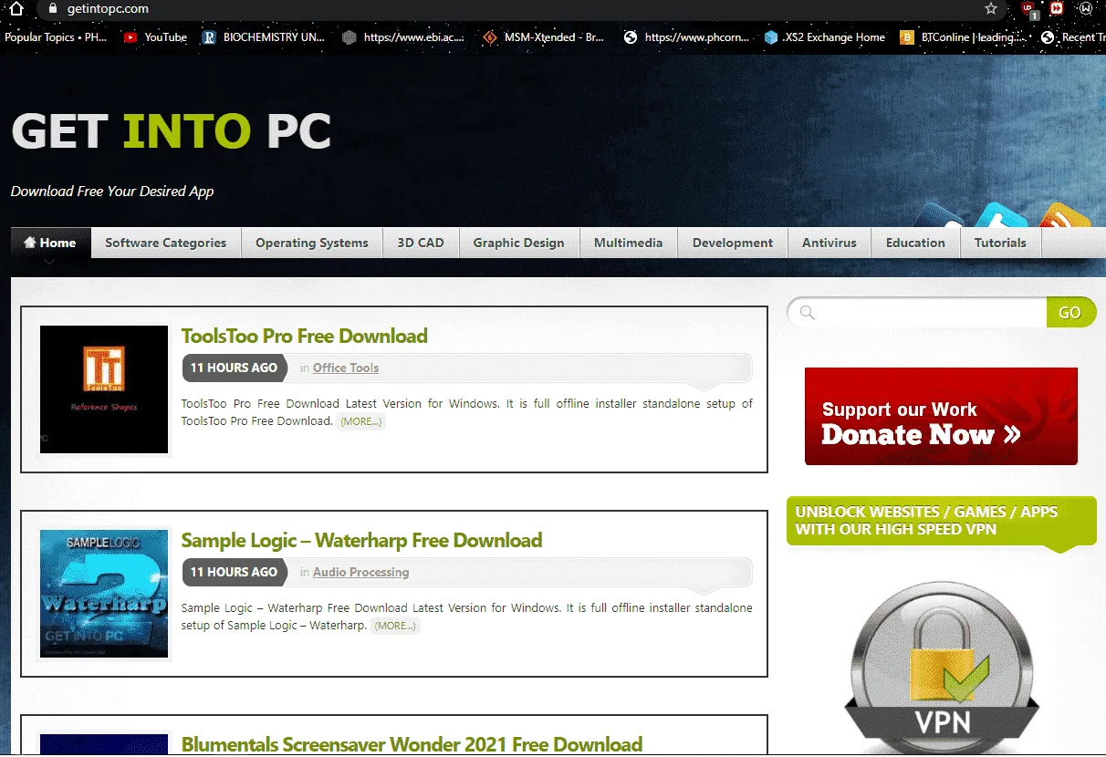The width and height of the screenshot is (1106, 757).
Task: Open the uBlock Origin extension icon
Action: [1029, 9]
